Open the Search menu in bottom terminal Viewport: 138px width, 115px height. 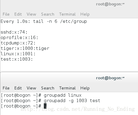click(x=48, y=88)
